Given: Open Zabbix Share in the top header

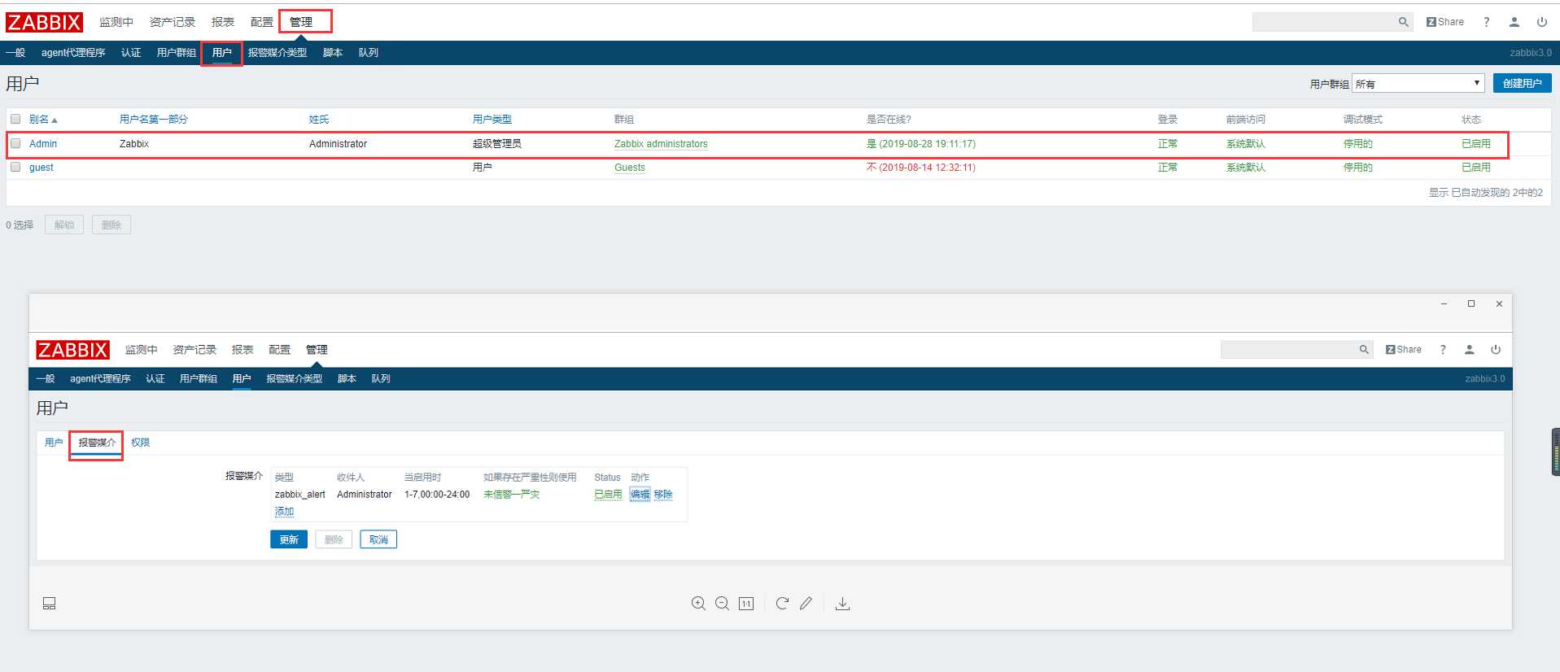Looking at the screenshot, I should [1445, 22].
